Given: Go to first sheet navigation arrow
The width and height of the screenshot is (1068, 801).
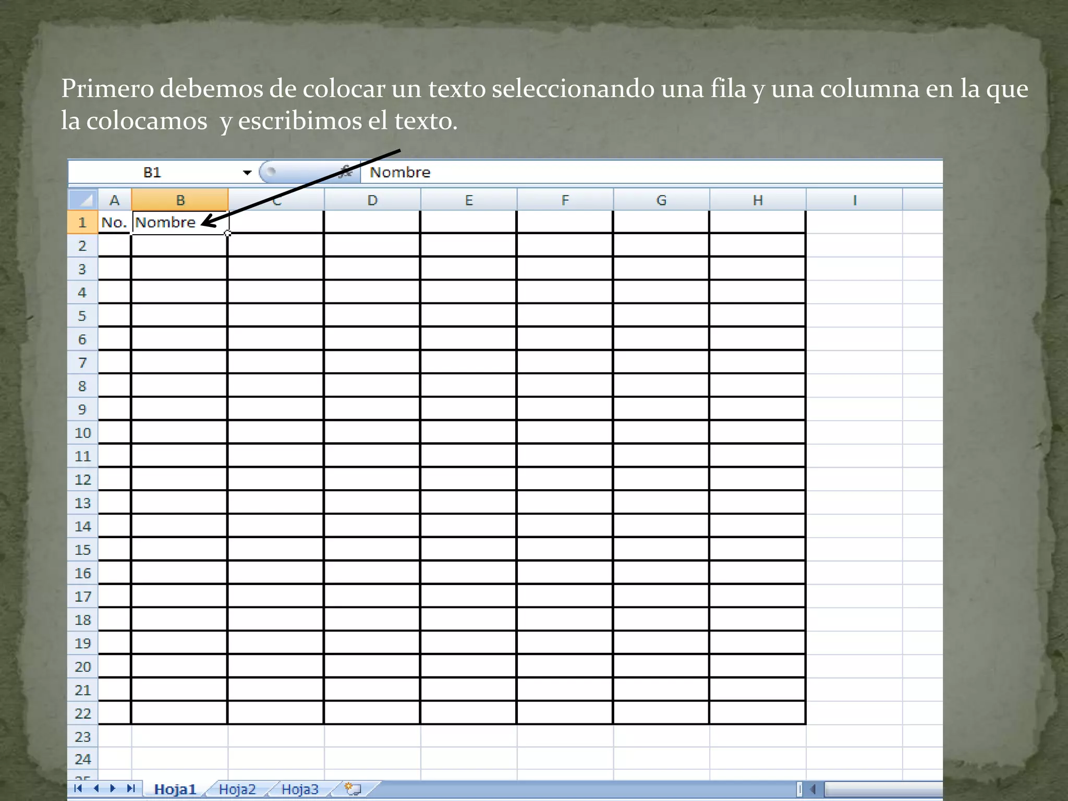Looking at the screenshot, I should (x=78, y=788).
